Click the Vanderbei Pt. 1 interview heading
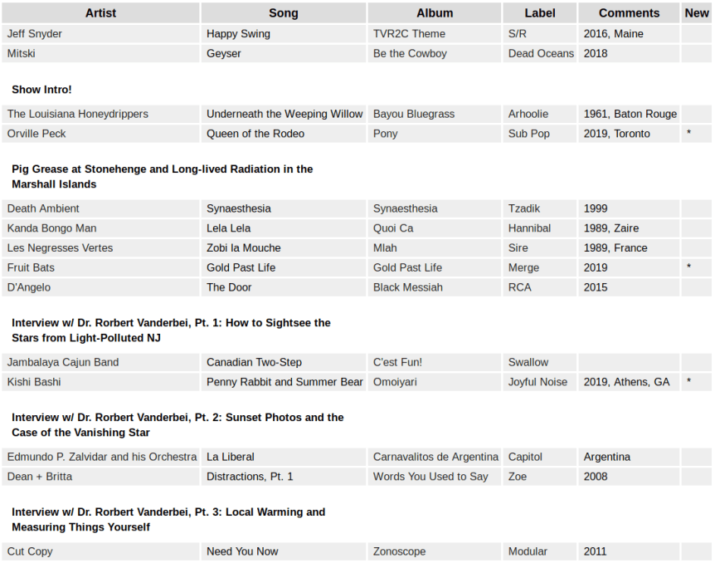 (171, 330)
